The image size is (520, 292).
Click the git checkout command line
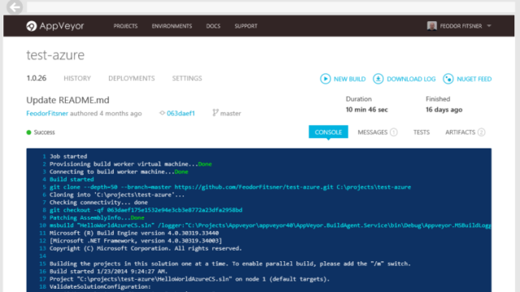click(146, 210)
